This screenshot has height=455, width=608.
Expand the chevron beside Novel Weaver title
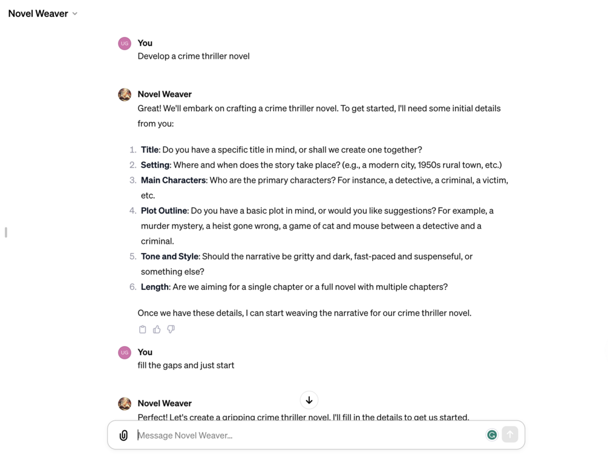click(x=75, y=14)
